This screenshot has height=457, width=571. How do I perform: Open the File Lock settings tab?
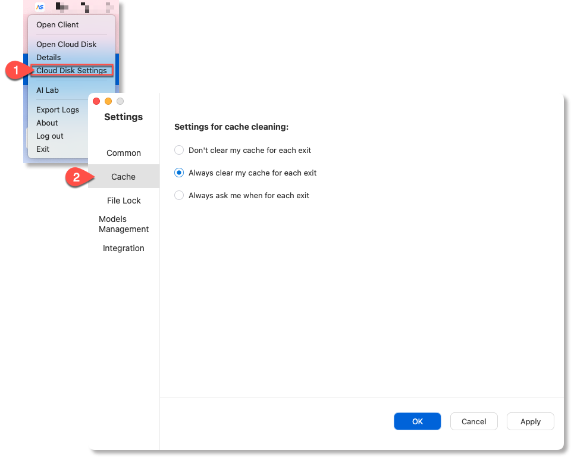pos(124,201)
